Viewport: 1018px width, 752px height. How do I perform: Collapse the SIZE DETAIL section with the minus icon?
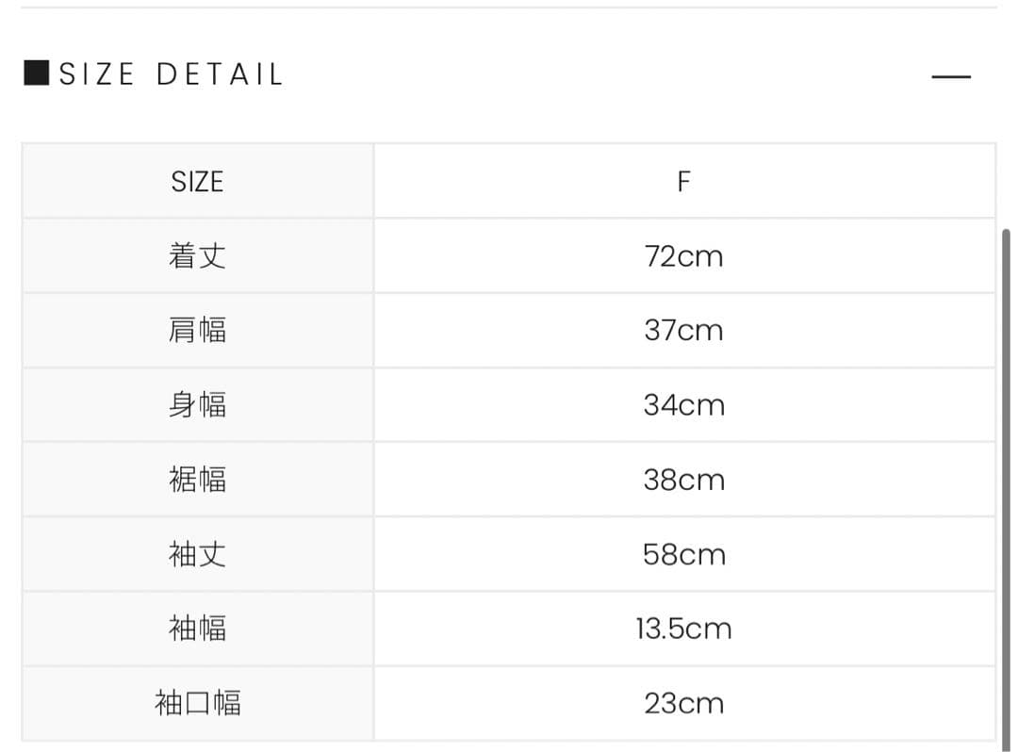tap(950, 76)
